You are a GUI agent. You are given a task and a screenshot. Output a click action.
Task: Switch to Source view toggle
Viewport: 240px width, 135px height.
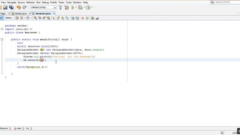1,18
